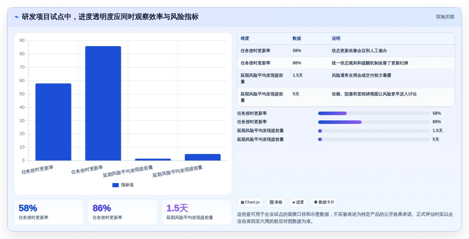Click the headline about 研发项目试点 progress transparency
The image size is (469, 239).
[110, 17]
